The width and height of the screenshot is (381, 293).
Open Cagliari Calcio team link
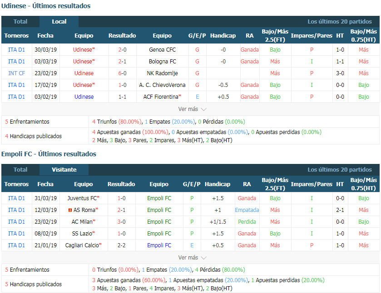82,245
